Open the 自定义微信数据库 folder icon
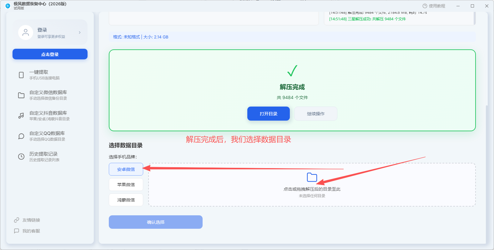 (x=21, y=95)
